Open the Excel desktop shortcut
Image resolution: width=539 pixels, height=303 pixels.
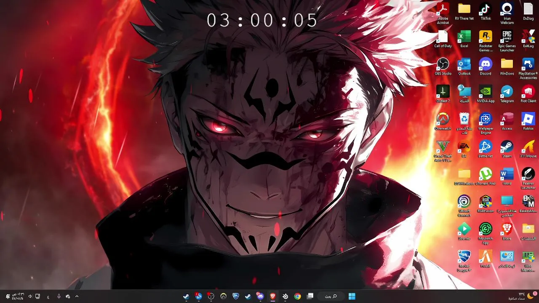tap(464, 39)
